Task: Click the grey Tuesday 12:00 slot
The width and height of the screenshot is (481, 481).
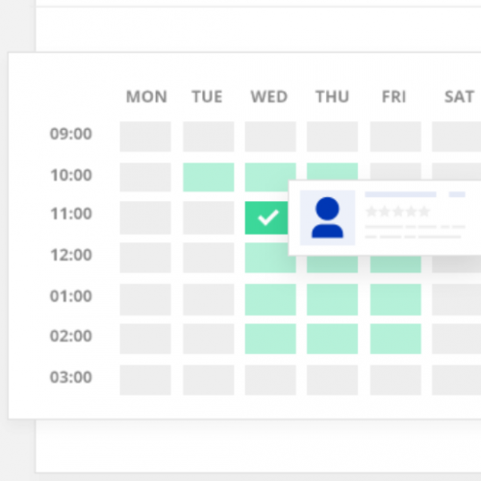Action: click(x=209, y=258)
